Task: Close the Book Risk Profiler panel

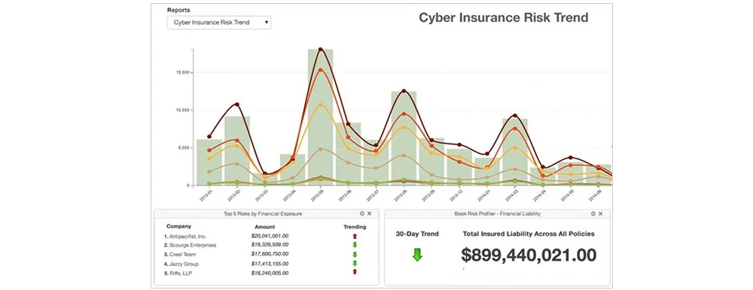Action: [601, 214]
